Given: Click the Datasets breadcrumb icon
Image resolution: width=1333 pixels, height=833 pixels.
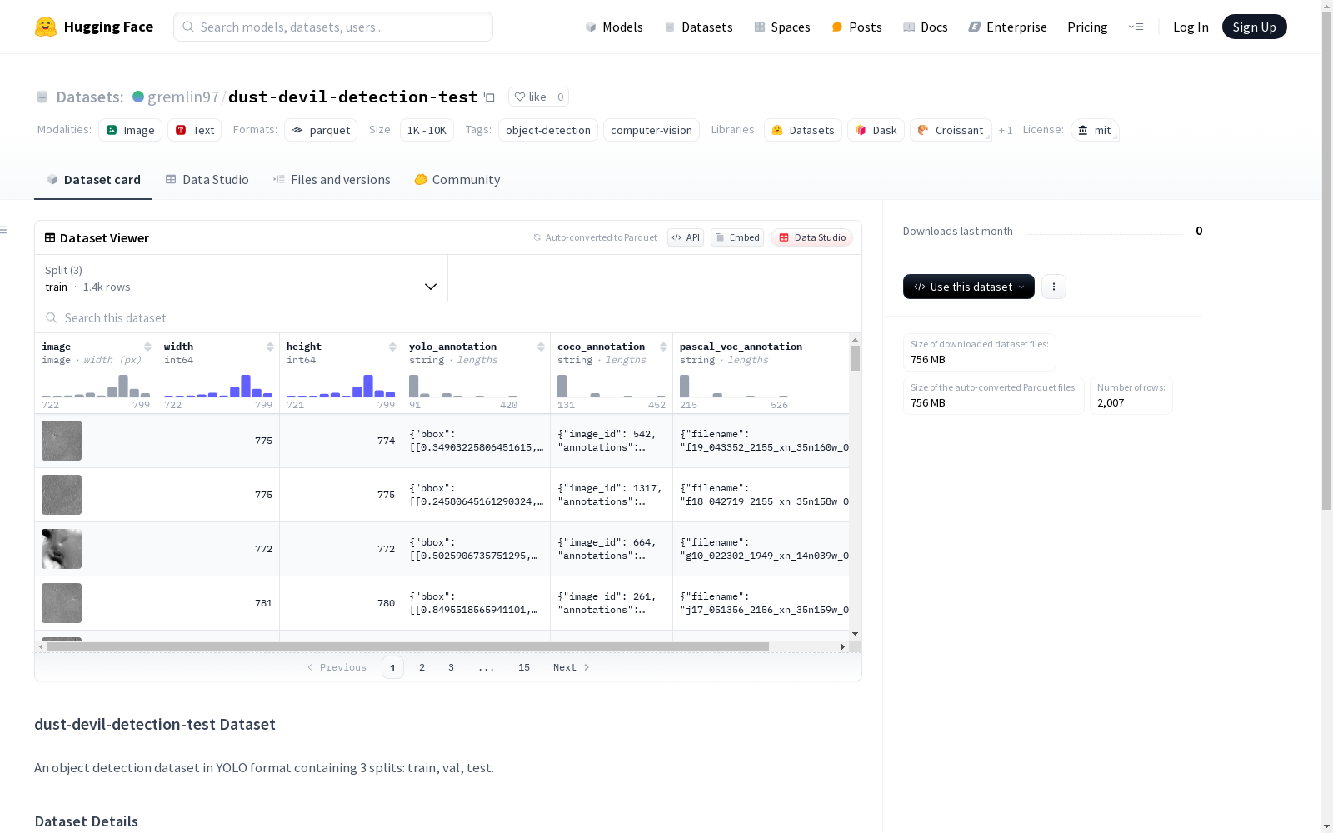Looking at the screenshot, I should [x=42, y=97].
